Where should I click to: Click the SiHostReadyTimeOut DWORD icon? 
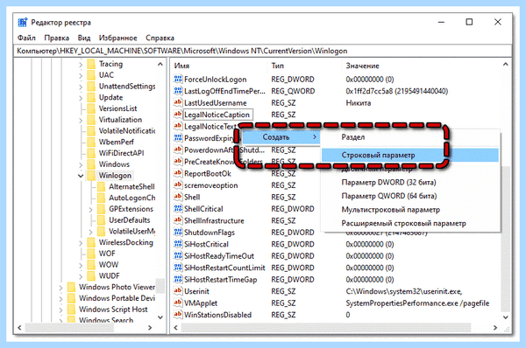[178, 256]
